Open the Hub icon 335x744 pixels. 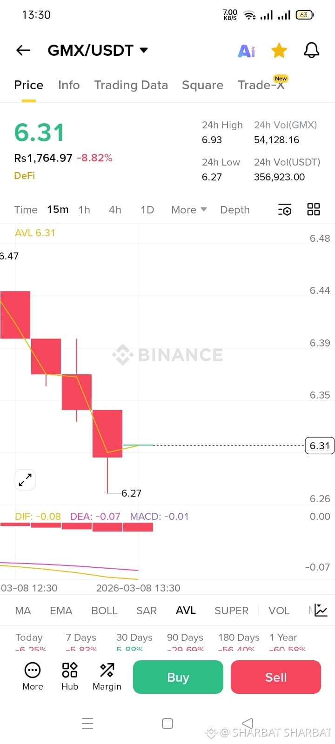(x=70, y=677)
